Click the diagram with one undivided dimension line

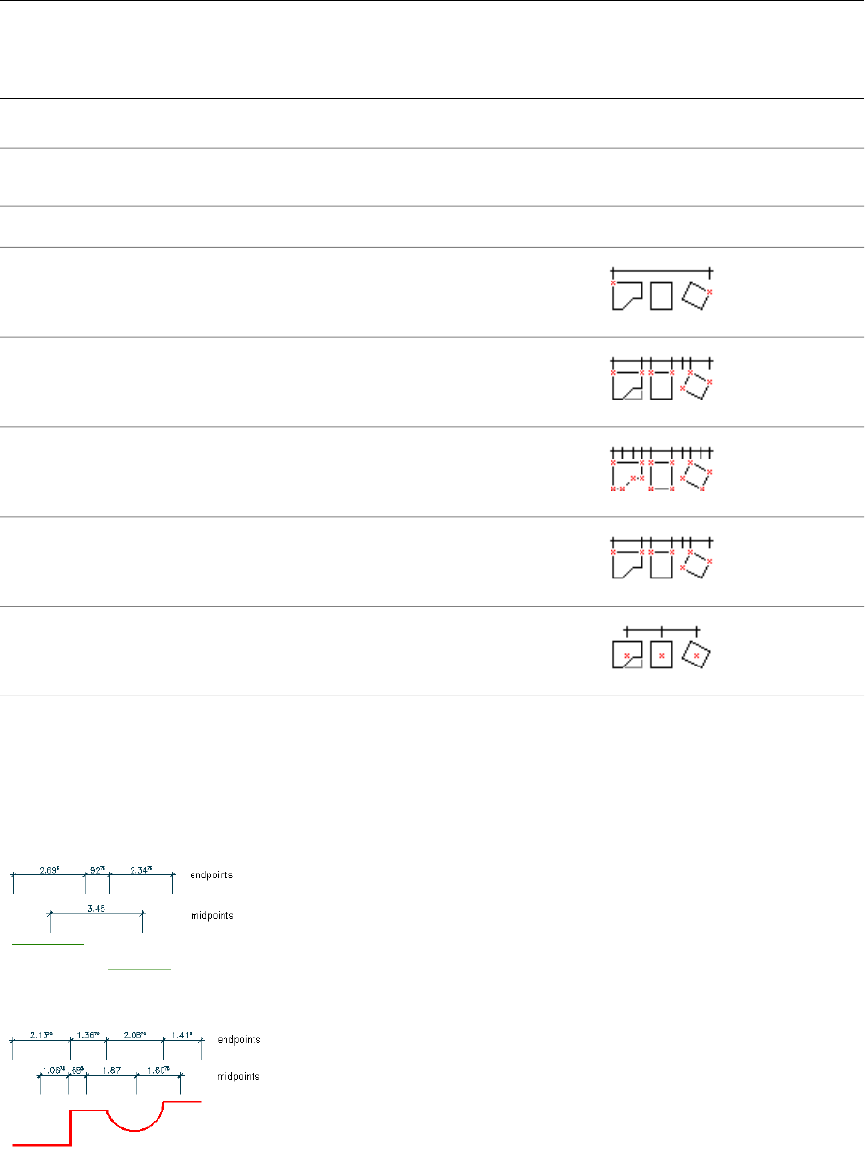tap(662, 289)
